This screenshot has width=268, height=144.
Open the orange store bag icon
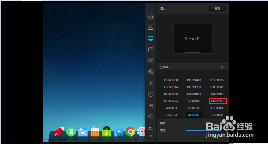pos(95,131)
